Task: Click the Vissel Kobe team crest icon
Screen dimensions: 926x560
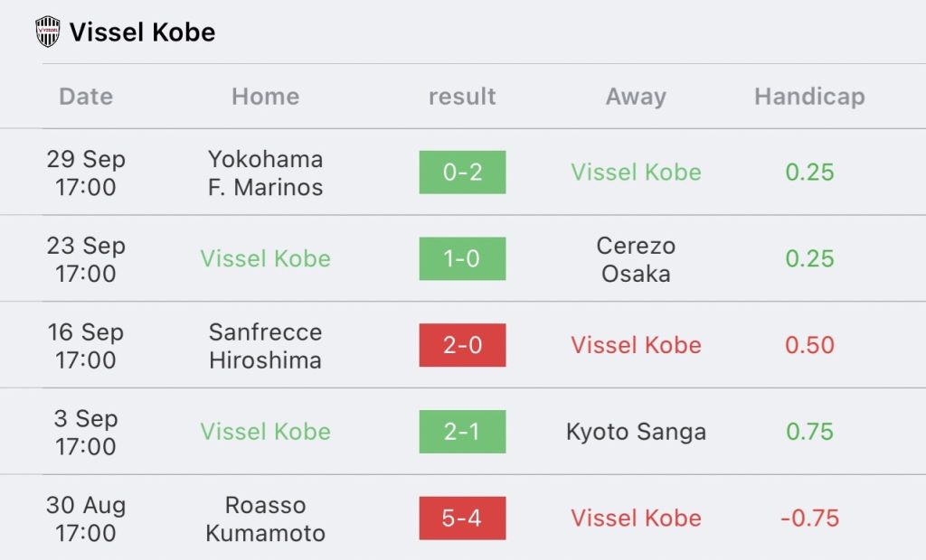Action: click(x=48, y=32)
